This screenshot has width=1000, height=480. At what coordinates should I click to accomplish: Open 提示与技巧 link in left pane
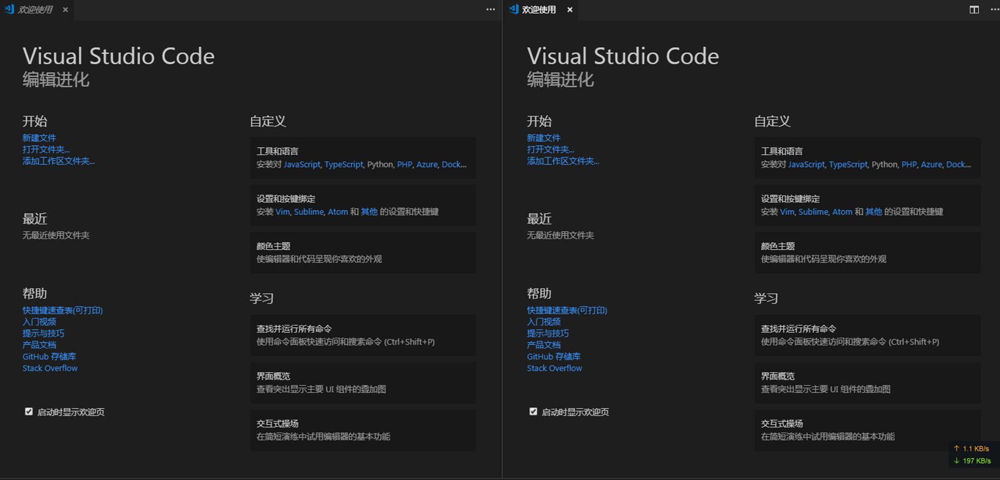click(43, 333)
